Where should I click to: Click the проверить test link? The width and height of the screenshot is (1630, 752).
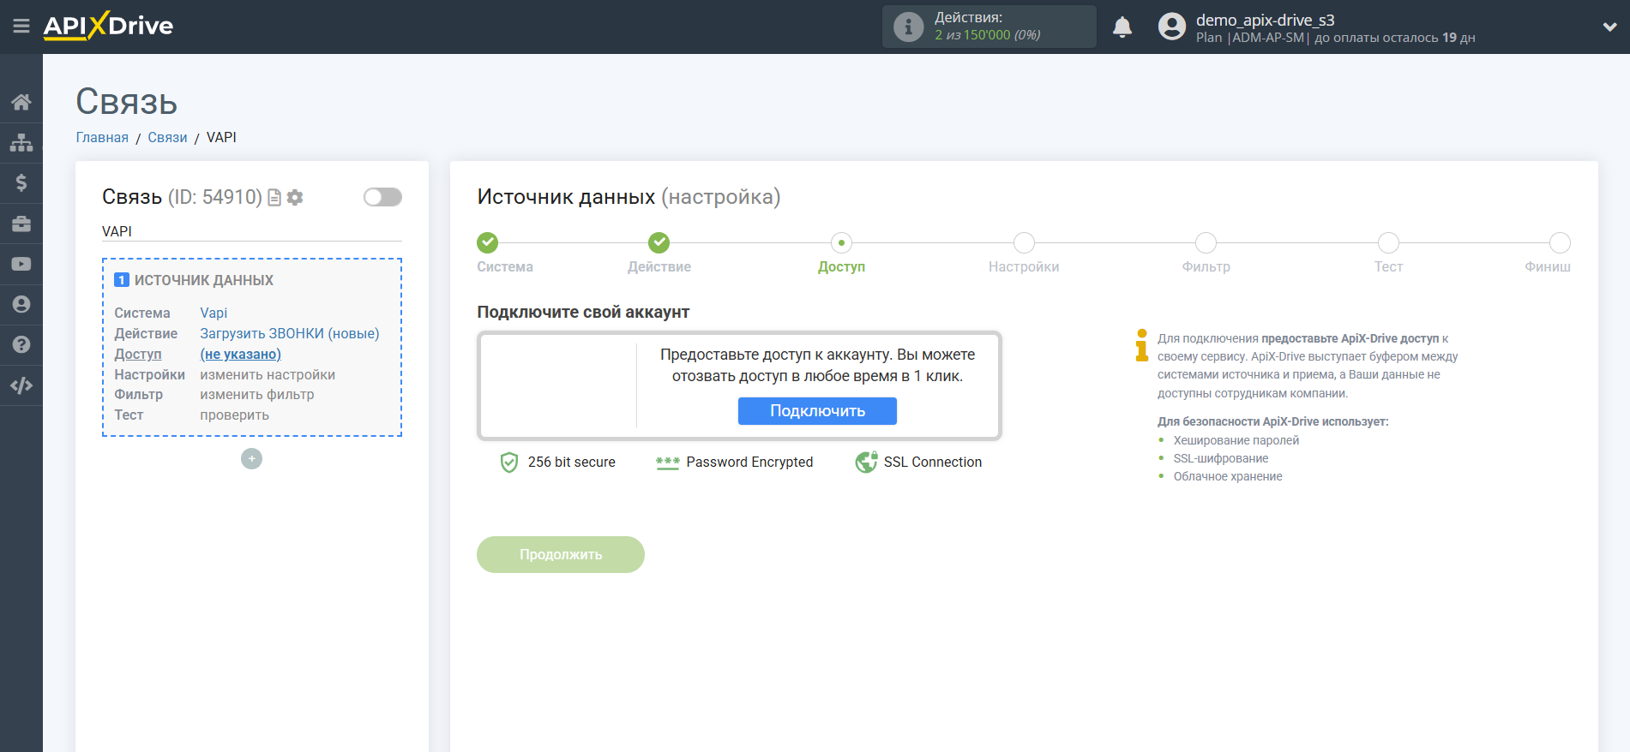pos(235,415)
